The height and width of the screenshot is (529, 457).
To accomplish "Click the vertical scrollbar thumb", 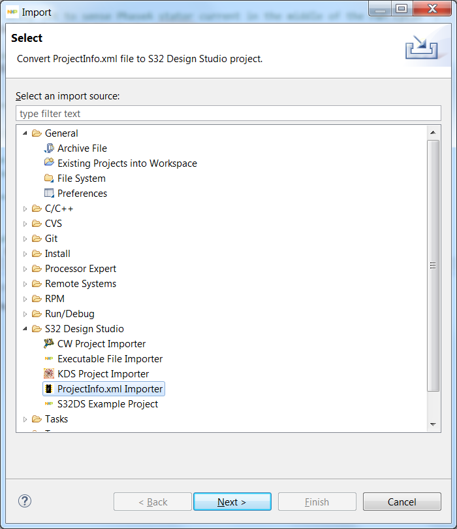I will 433,266.
